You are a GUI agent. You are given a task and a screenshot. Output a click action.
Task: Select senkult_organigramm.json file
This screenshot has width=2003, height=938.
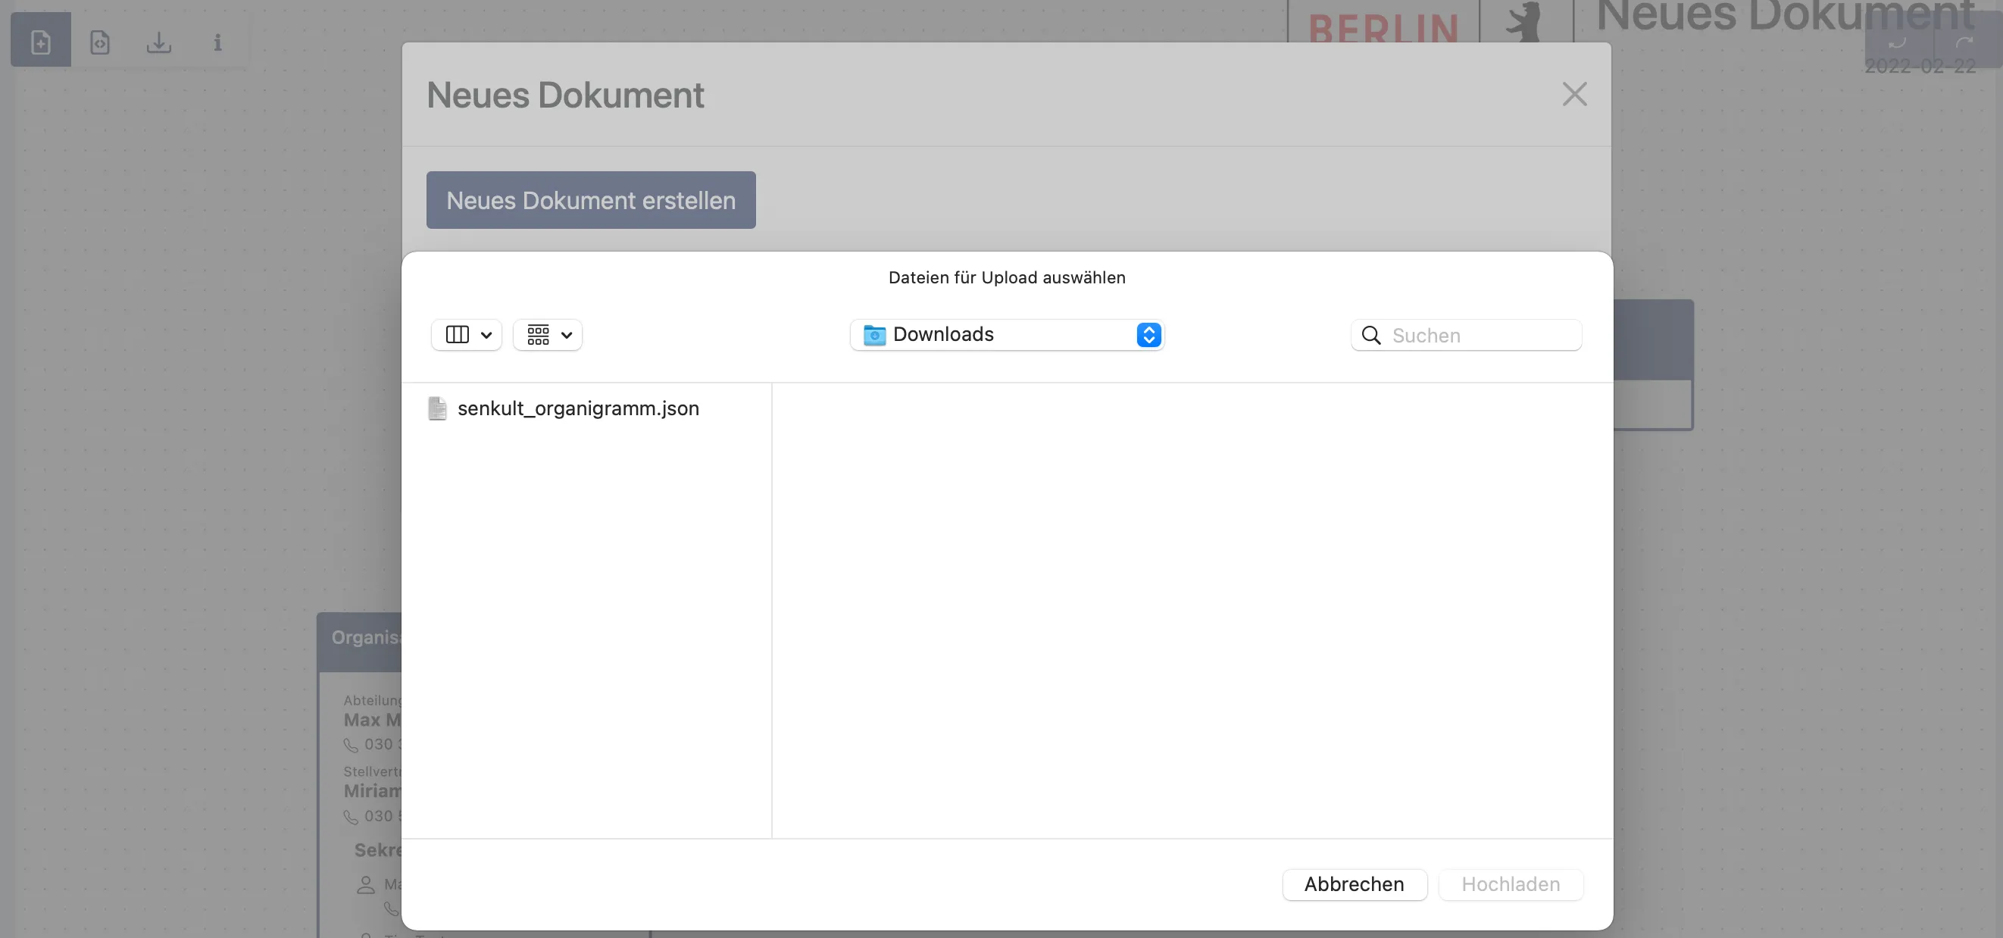click(578, 408)
